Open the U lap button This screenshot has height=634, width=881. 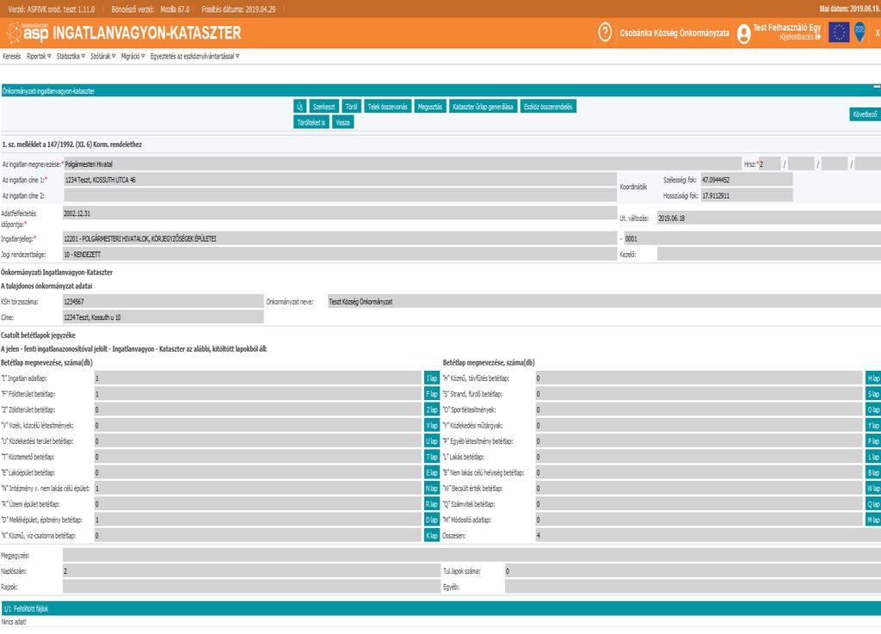(x=432, y=441)
